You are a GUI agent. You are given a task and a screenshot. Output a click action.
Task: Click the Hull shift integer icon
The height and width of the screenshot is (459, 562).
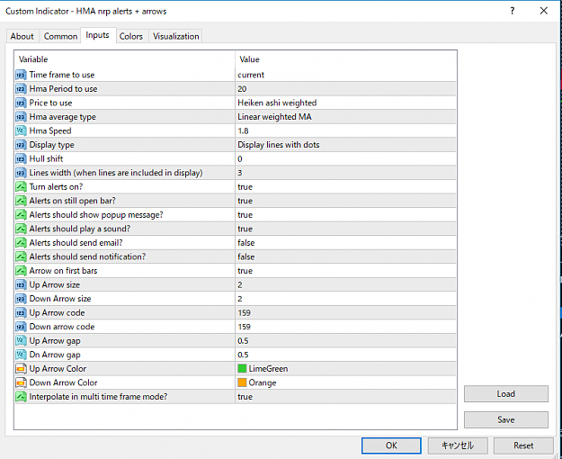click(x=21, y=158)
